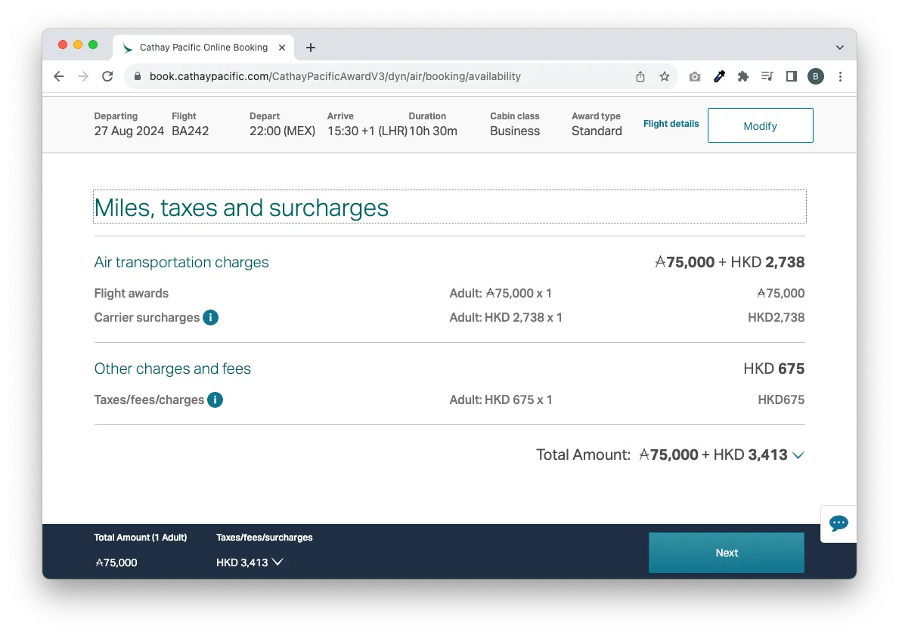Click the address bar URL
Screen dimensions: 899x635
pyautogui.click(x=335, y=76)
